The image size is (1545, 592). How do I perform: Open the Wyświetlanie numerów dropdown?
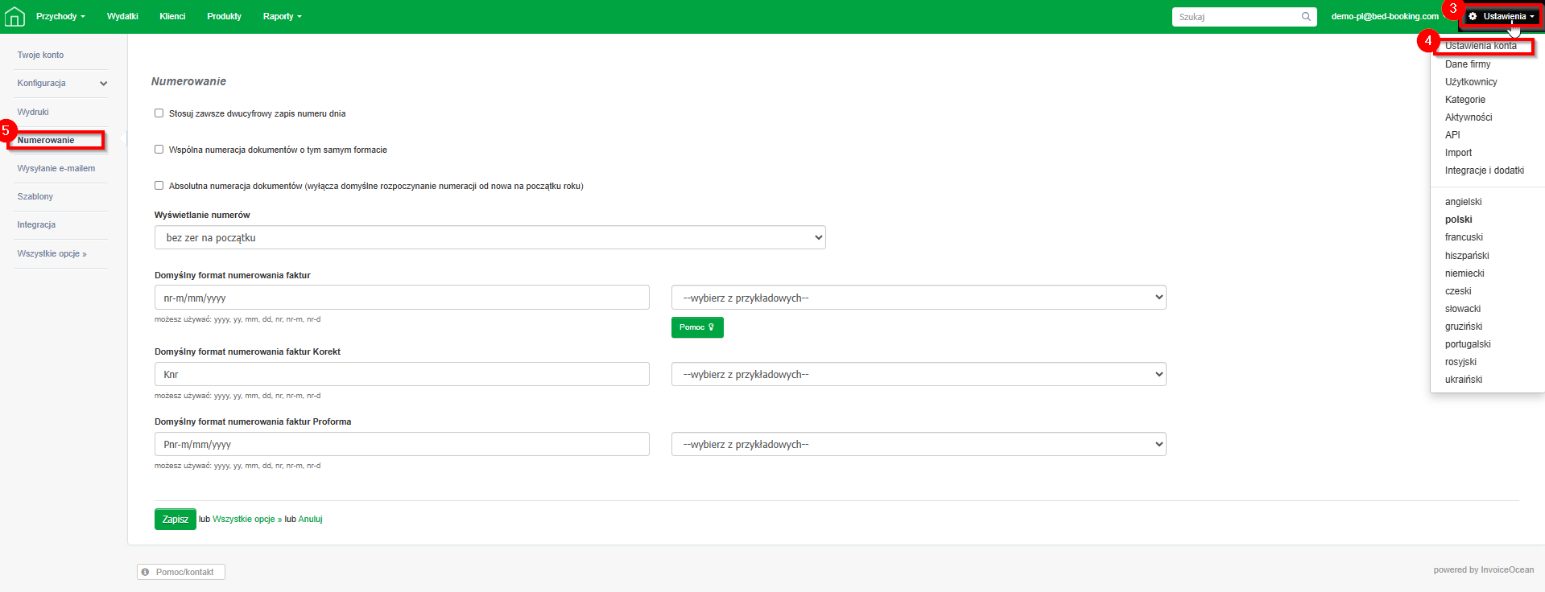click(x=490, y=237)
